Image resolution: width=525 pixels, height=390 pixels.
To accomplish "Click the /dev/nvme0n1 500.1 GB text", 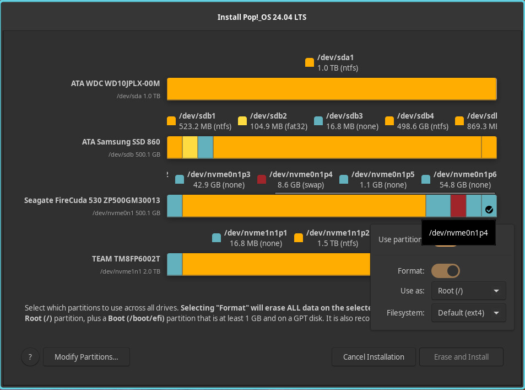I will 126,212.
